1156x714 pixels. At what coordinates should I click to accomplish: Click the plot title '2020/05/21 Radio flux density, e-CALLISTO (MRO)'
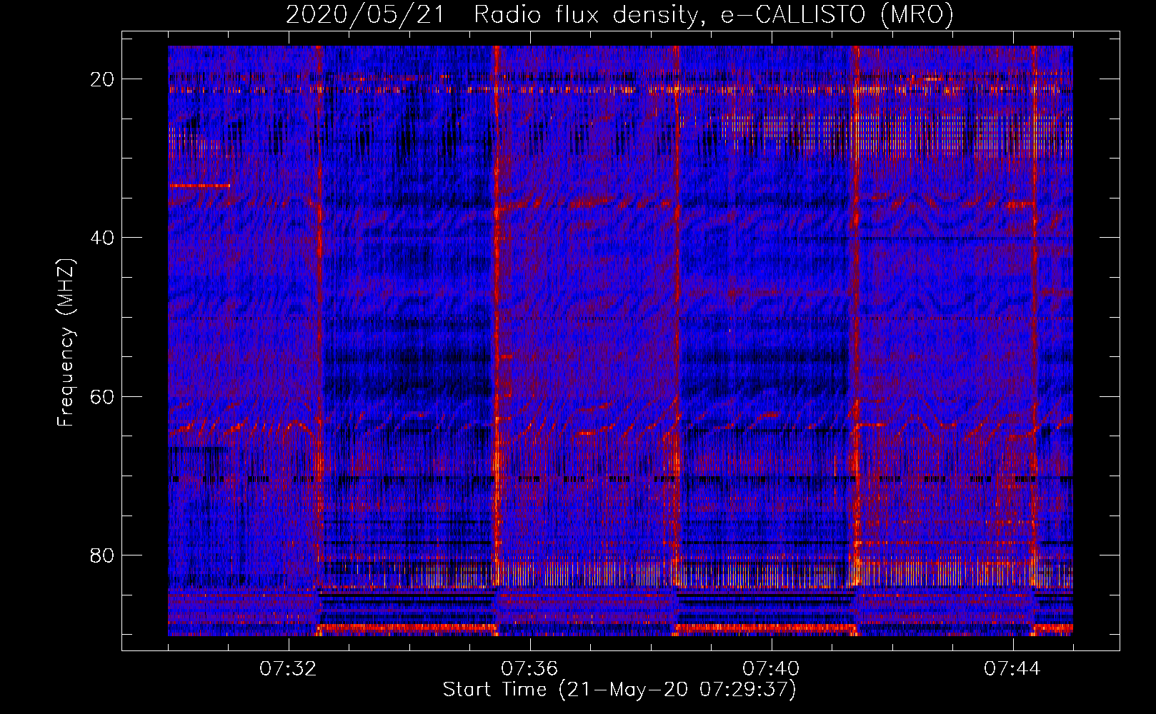click(x=619, y=14)
